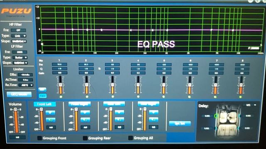Screen dimensions: 266x149
Task: Click the Front Left level fader handle
Action: click(x=42, y=109)
